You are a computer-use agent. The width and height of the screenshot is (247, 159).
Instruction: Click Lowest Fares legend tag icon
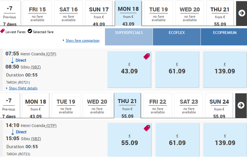coord(2,31)
